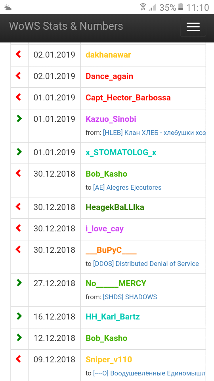Click the green arrow next to x_STOMATOLOG_x
Image resolution: width=214 pixels, height=381 pixels.
[19, 152]
